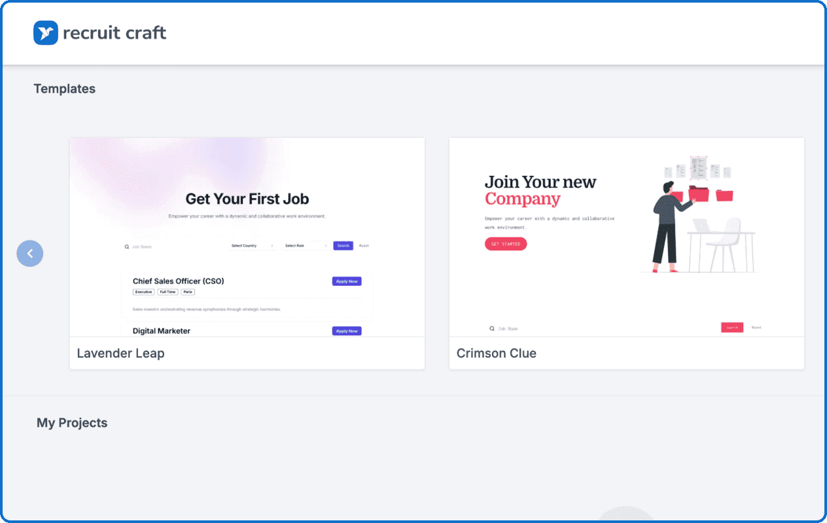The width and height of the screenshot is (827, 523).
Task: Select the "Lavender Leap" template name
Action: [121, 353]
